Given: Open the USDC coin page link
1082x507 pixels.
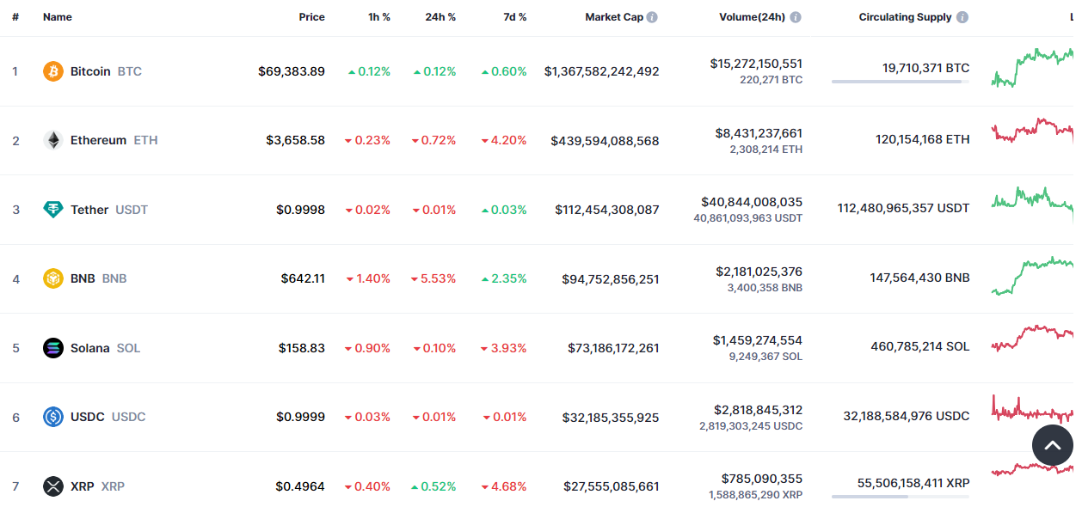Looking at the screenshot, I should pyautogui.click(x=108, y=417).
